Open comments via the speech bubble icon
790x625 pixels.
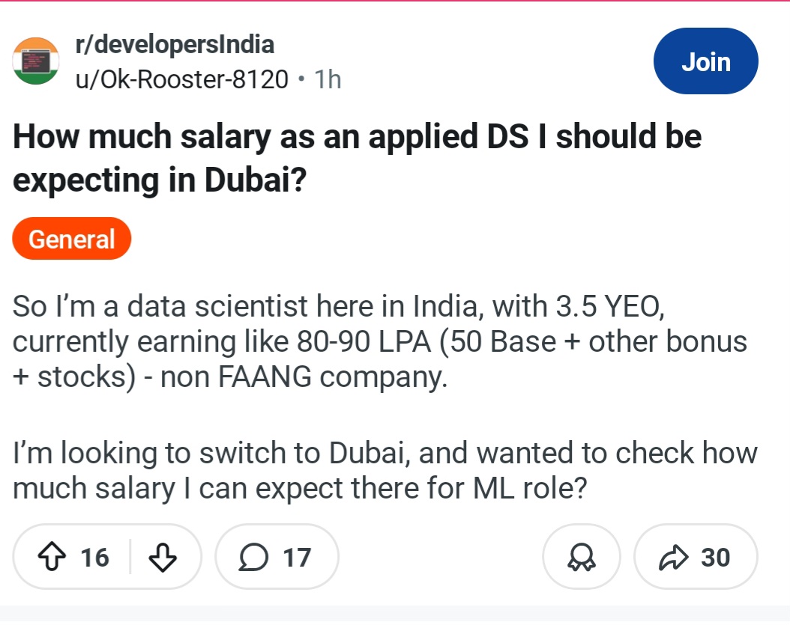253,557
